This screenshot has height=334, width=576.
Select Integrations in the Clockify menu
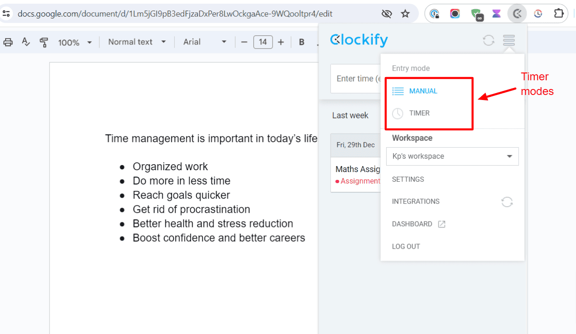(x=416, y=201)
